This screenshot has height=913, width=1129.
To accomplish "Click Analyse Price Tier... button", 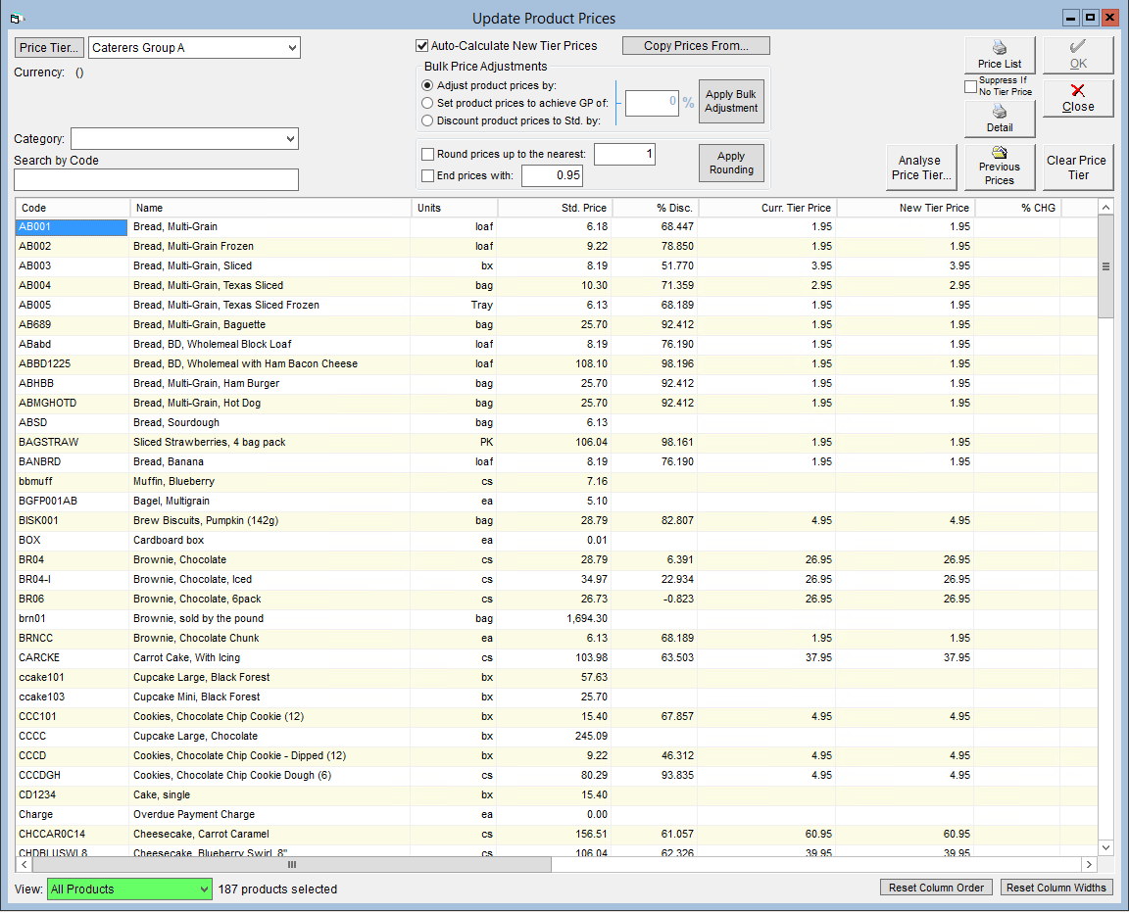I will point(921,167).
